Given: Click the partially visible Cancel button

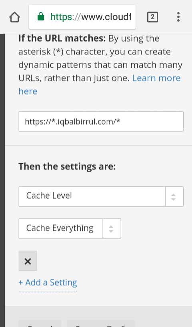Looking at the screenshot, I should click(40, 323).
